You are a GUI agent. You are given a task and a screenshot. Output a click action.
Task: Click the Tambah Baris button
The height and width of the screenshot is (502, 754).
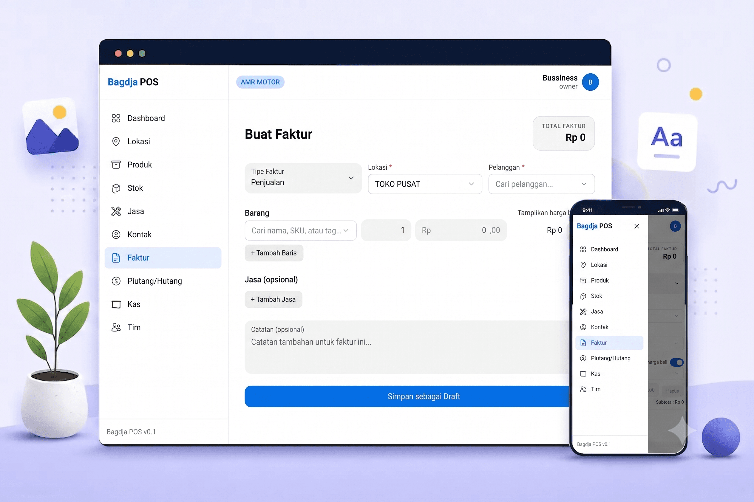click(274, 253)
